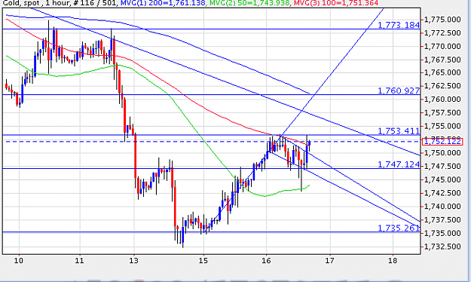Click the 1,732.500 price axis tick
Viewport: 471px width, 282px height.
442,247
